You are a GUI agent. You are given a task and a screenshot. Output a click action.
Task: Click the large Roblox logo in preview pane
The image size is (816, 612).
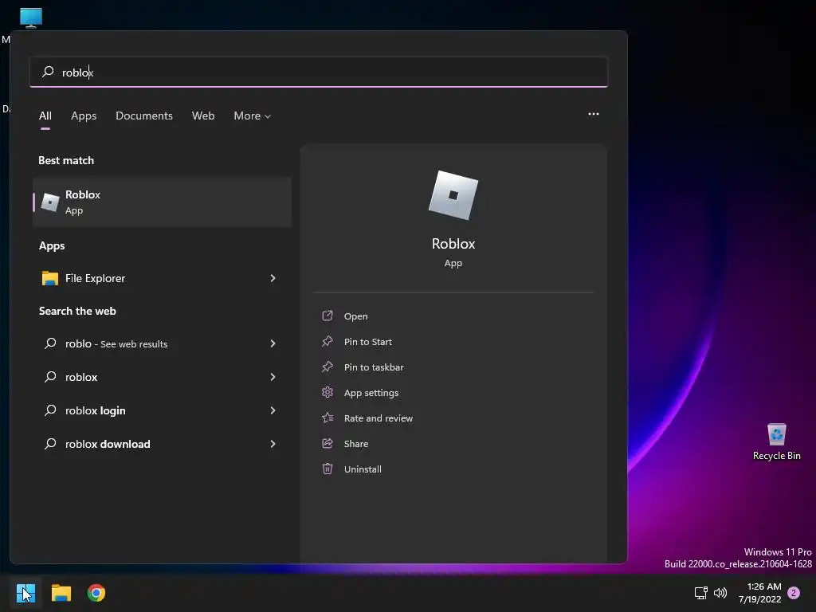click(x=453, y=195)
